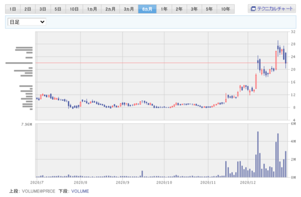301x197 pixels.
Task: Click the 2020/7 date axis label
Action: coord(37,182)
